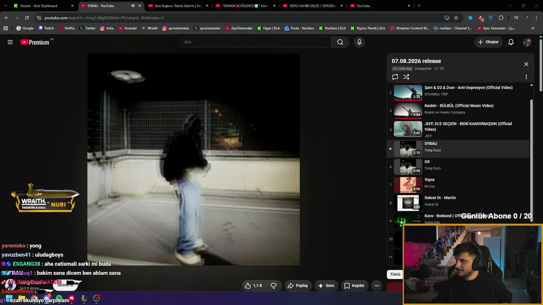Go back in browser history
This screenshot has height=305, width=543.
pyautogui.click(x=6, y=18)
